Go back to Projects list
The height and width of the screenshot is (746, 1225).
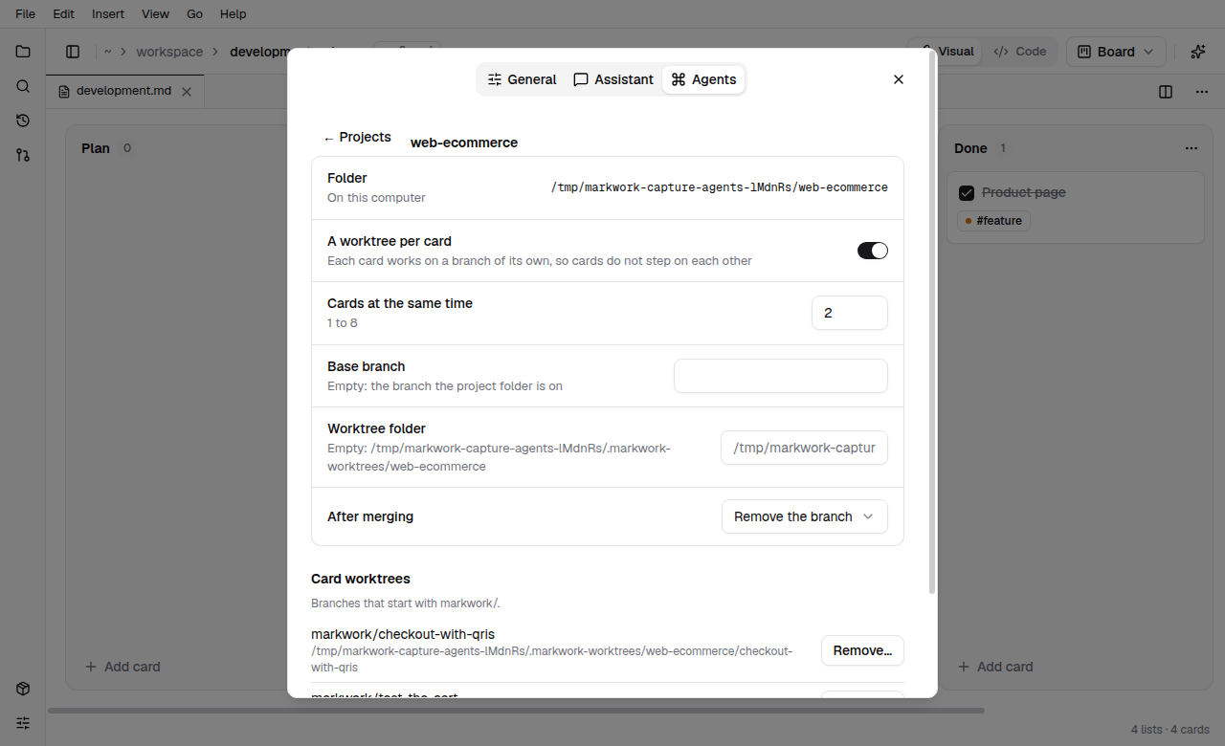click(357, 138)
